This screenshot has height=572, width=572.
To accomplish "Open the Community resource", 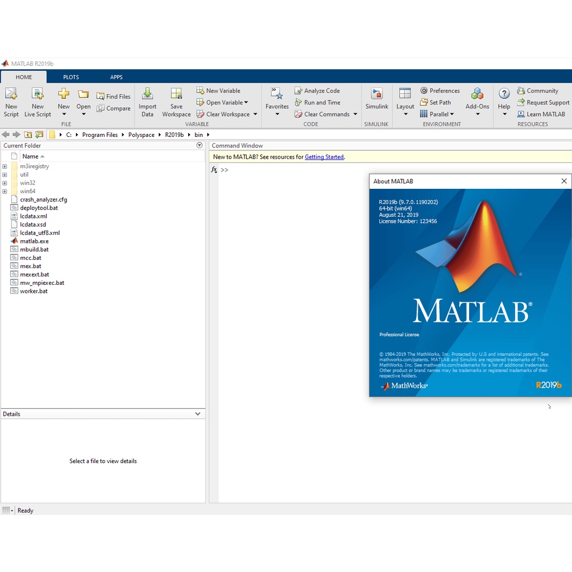I will (x=538, y=90).
